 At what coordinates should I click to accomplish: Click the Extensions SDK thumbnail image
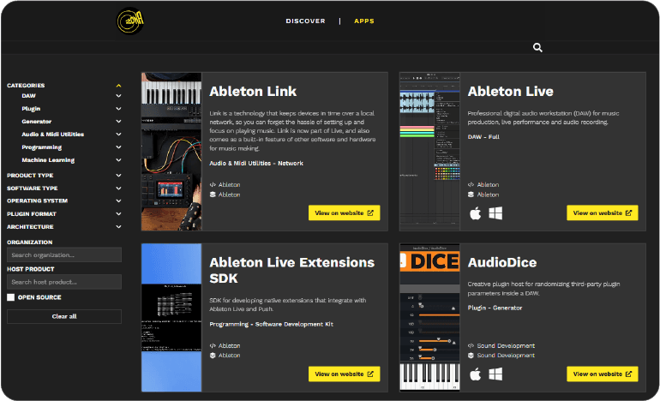(x=171, y=318)
